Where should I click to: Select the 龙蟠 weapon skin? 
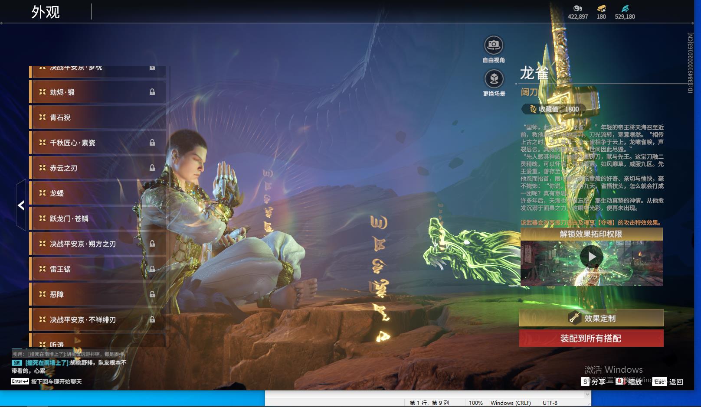pyautogui.click(x=98, y=193)
